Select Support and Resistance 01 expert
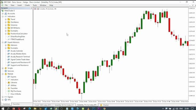 (21, 62)
